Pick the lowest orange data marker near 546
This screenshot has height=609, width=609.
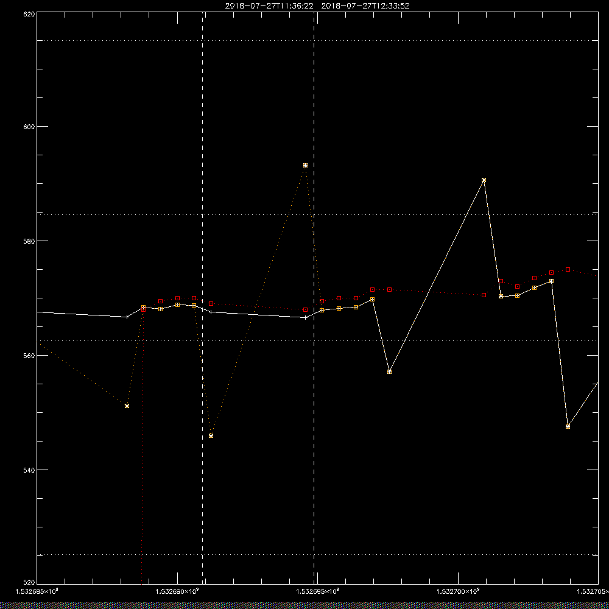click(x=211, y=436)
